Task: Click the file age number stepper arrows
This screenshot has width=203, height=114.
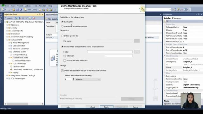Action: coord(73,79)
